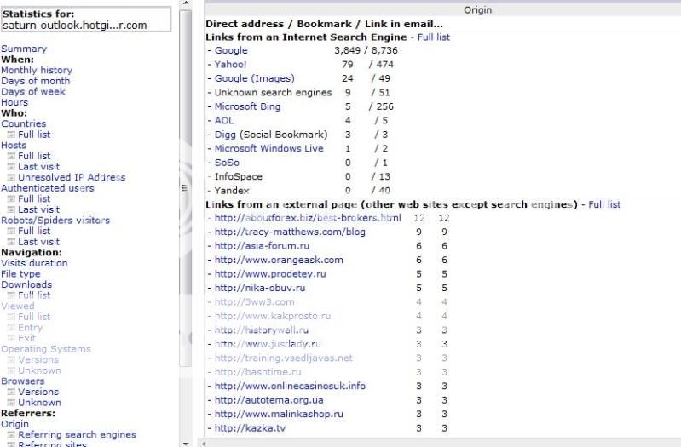Click icon beside Downloads Full list

point(11,295)
